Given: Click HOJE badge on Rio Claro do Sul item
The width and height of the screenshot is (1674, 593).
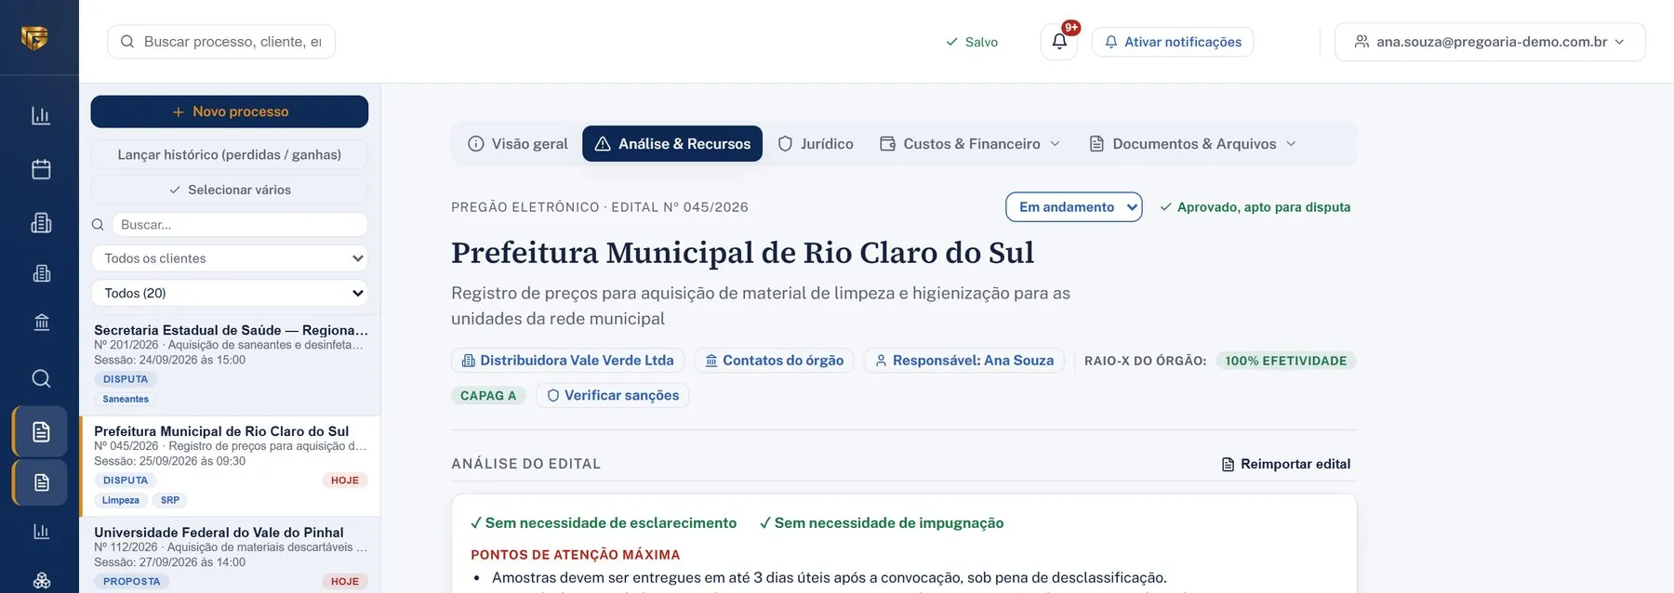Looking at the screenshot, I should [345, 481].
